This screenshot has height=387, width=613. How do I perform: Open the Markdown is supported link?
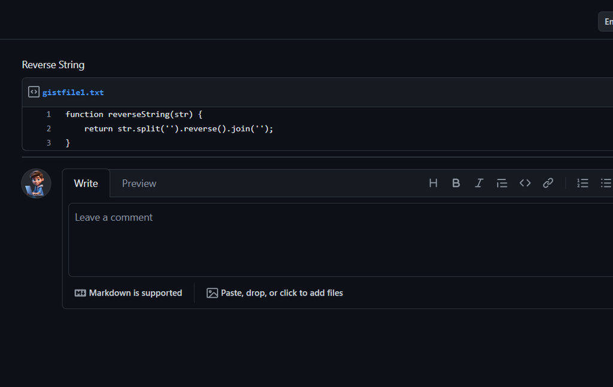[128, 293]
